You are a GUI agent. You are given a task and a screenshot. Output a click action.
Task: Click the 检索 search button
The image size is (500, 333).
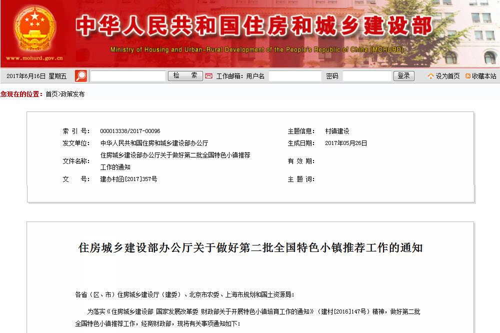tap(185, 76)
